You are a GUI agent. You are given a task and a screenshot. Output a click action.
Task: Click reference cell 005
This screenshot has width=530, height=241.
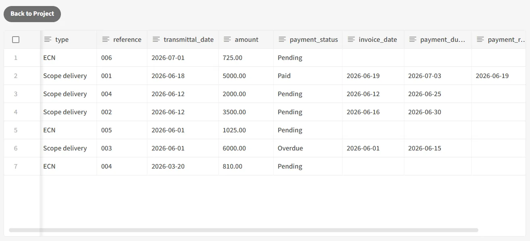(122, 130)
